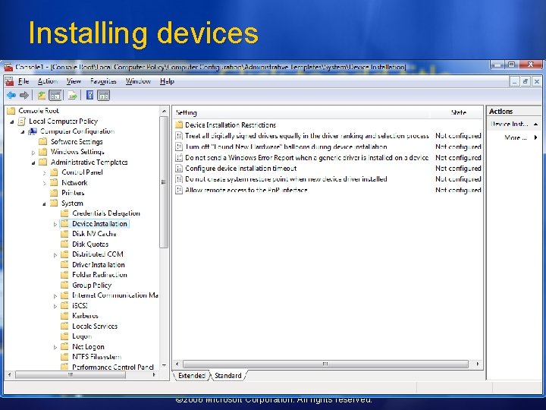The image size is (546, 410).
Task: Click the tree pane vertical scrollbar thumb
Action: 164,182
